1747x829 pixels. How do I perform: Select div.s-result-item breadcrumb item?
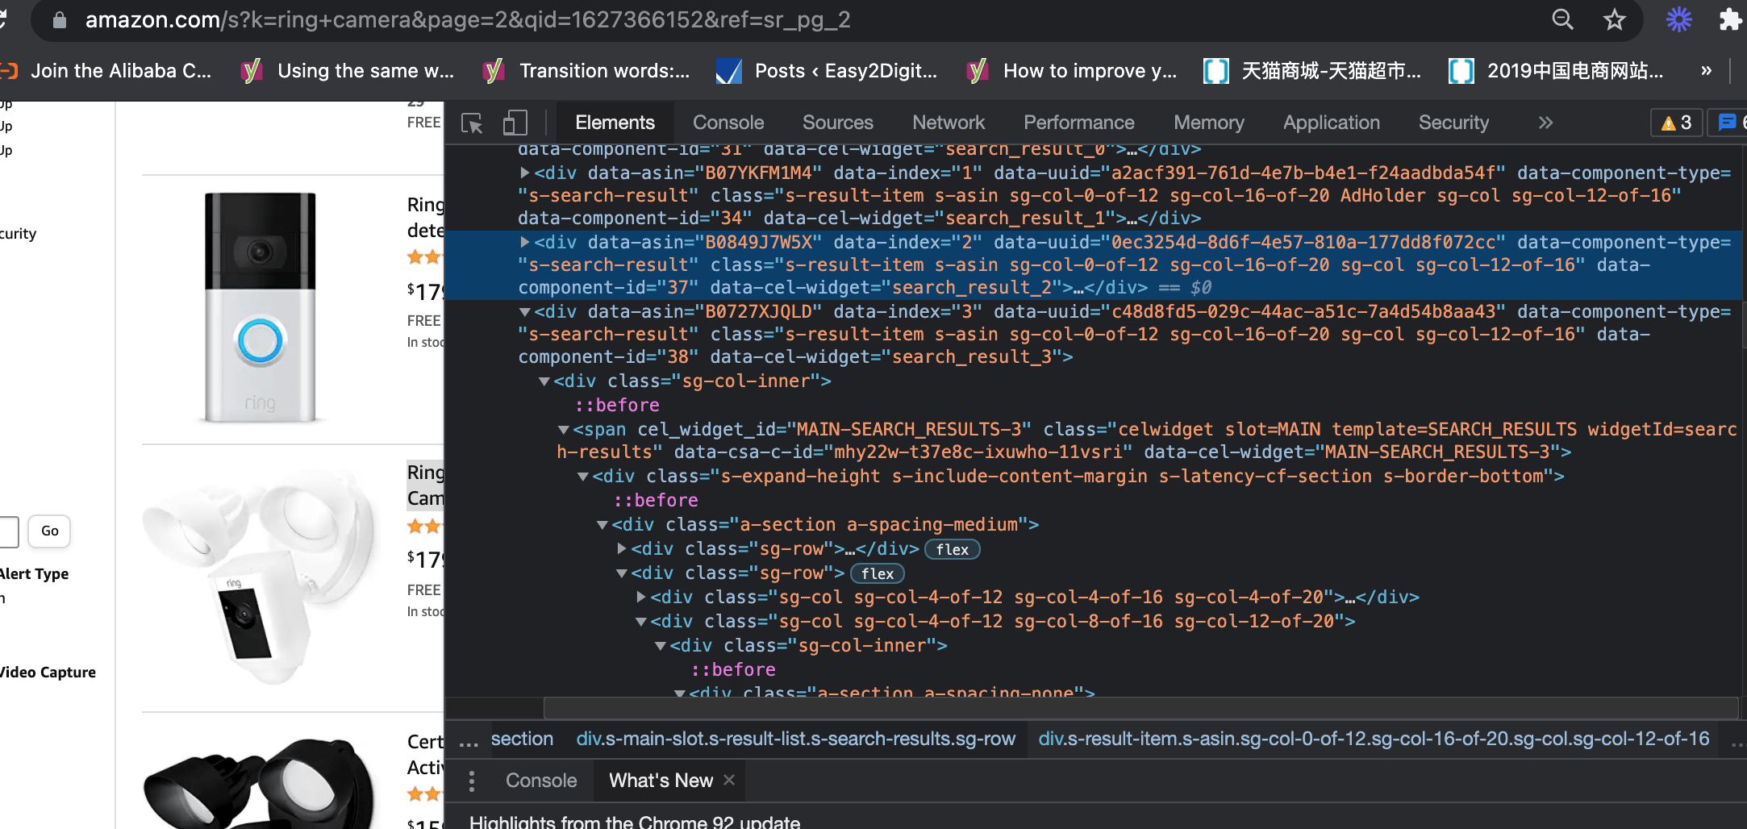[x=1374, y=739]
